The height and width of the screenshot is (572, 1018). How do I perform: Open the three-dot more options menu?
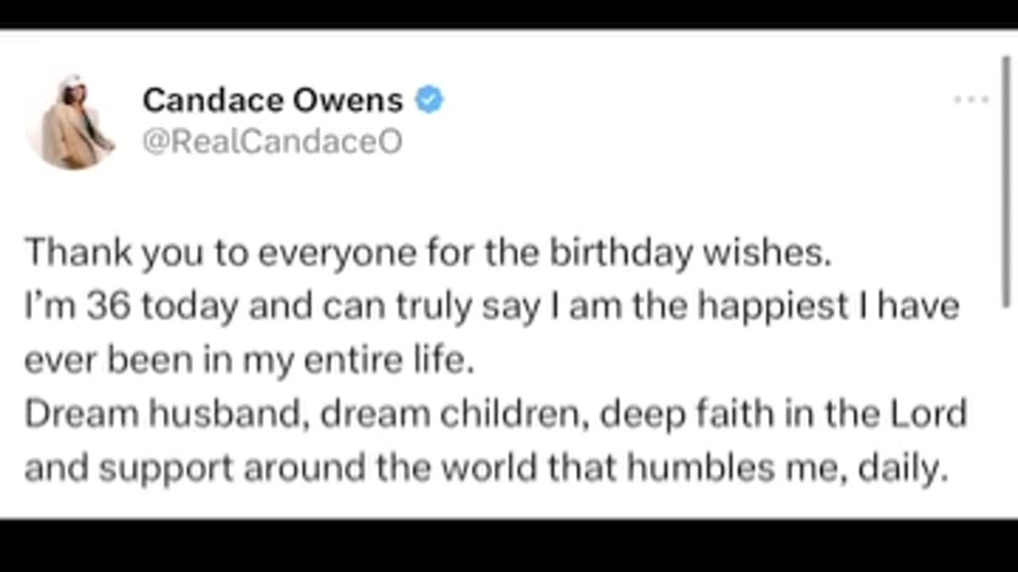pos(971,101)
